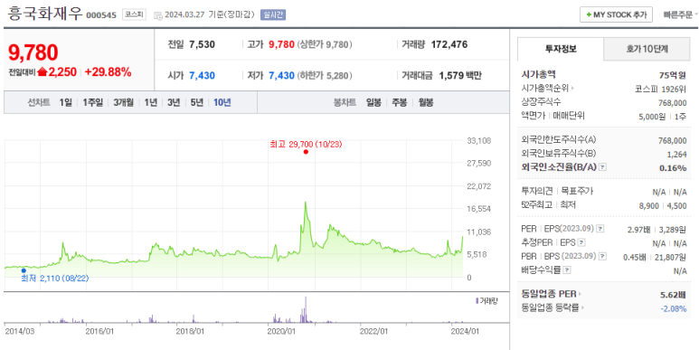Select the red upper-limit arrow beside 2,250
This screenshot has width=699, height=350.
click(x=43, y=71)
